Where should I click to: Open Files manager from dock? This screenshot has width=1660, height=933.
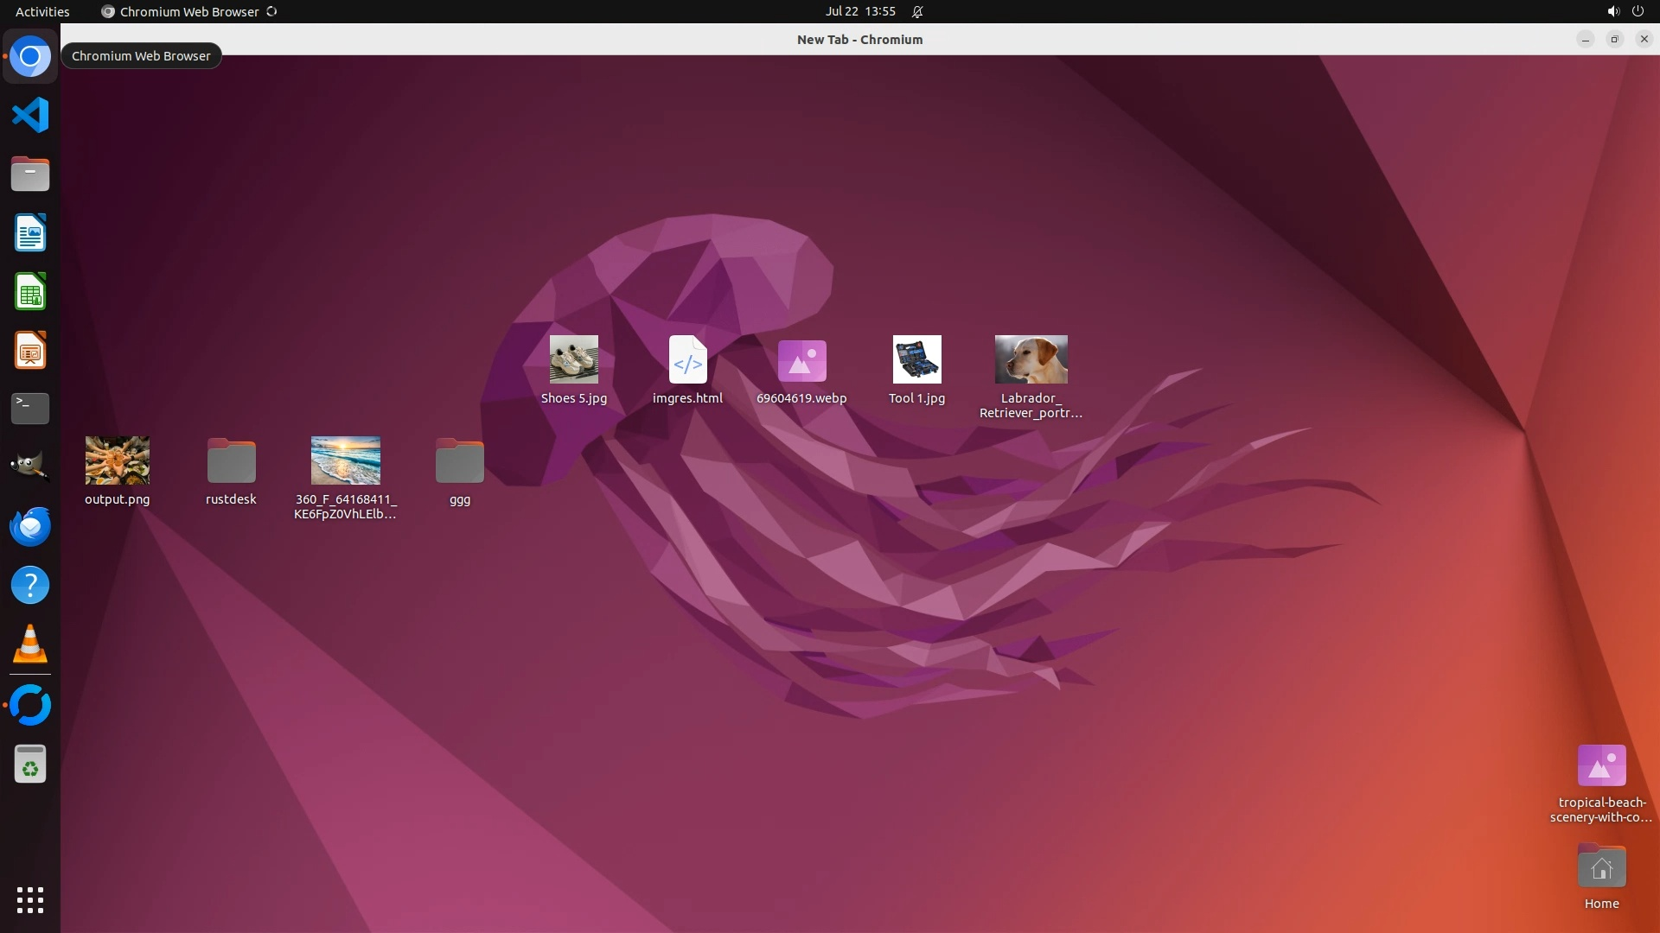[x=30, y=175]
